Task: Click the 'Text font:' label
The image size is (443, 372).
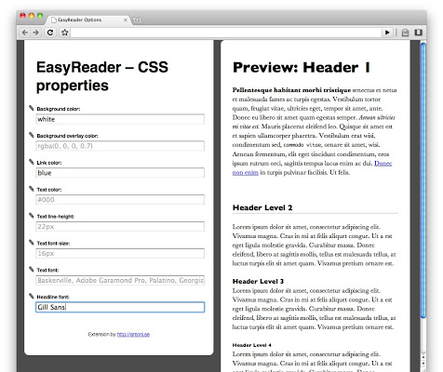Action: (x=47, y=270)
